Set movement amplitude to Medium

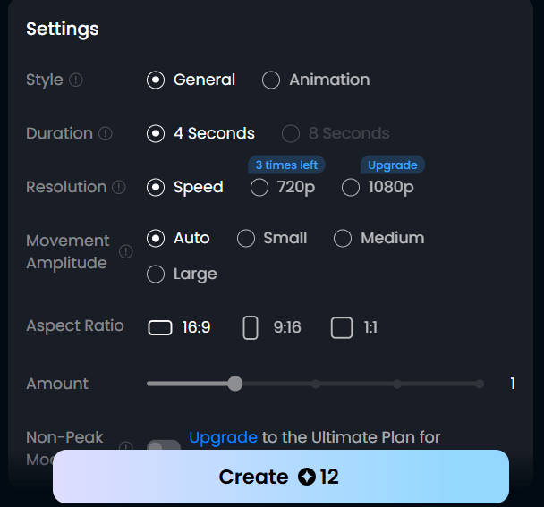(x=343, y=238)
